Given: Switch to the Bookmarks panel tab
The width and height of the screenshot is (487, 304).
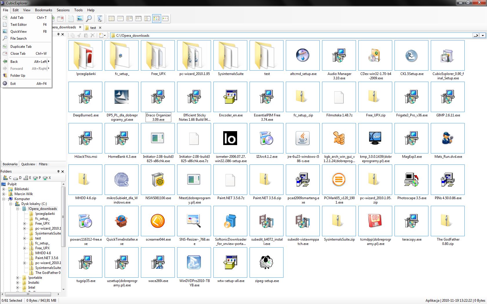Looking at the screenshot, I should tap(10, 164).
